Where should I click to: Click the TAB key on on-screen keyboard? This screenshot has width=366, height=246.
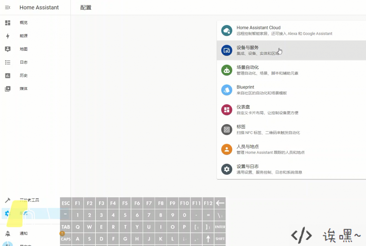pos(66,227)
